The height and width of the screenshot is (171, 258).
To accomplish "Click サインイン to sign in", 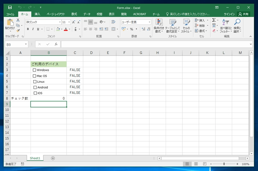I will [229, 14].
